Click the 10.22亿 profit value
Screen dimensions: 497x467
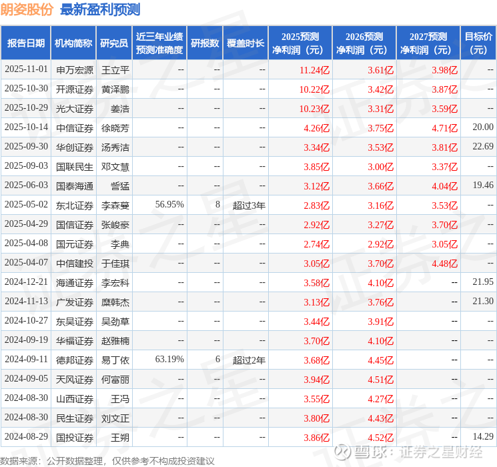[x=314, y=89]
